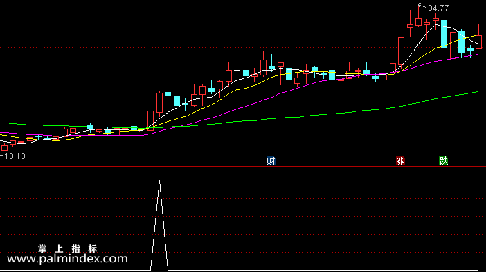Open the www.palmindex.com watermark link
Screen dimensions: 486x272
pyautogui.click(x=67, y=259)
